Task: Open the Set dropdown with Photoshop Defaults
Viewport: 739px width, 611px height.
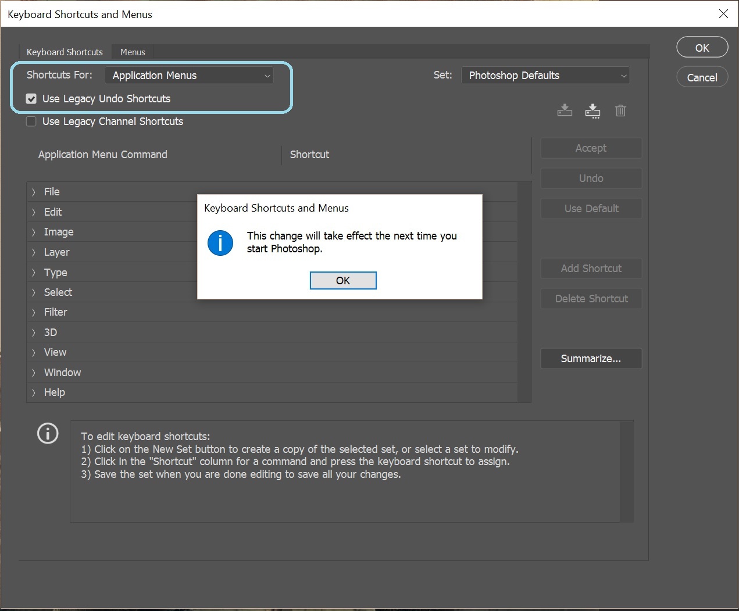Action: pos(545,76)
